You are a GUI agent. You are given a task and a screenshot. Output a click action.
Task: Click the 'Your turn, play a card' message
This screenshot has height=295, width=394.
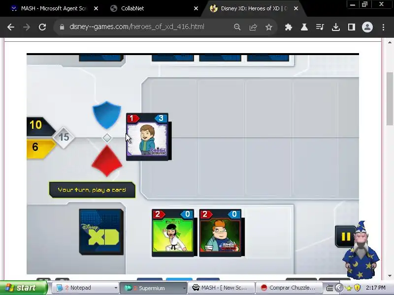click(x=92, y=190)
